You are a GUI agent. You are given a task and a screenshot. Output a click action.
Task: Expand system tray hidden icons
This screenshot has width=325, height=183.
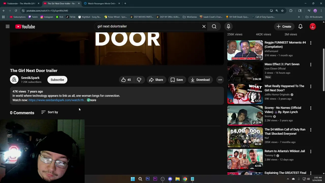[288, 179]
